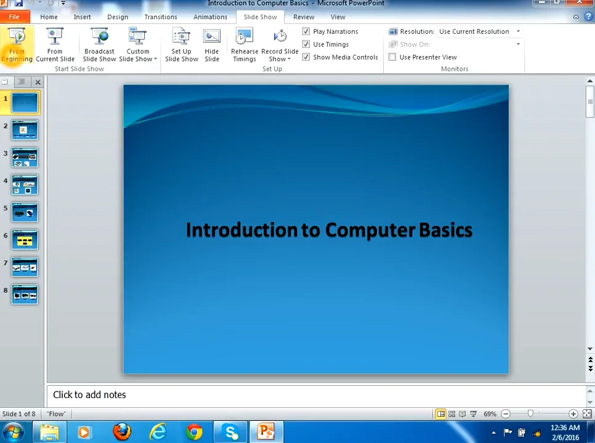Toggle Show Media Controls checkbox

[x=306, y=57]
